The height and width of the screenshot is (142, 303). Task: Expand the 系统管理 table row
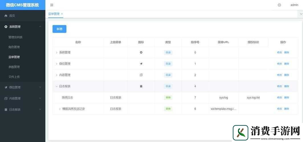point(56,53)
